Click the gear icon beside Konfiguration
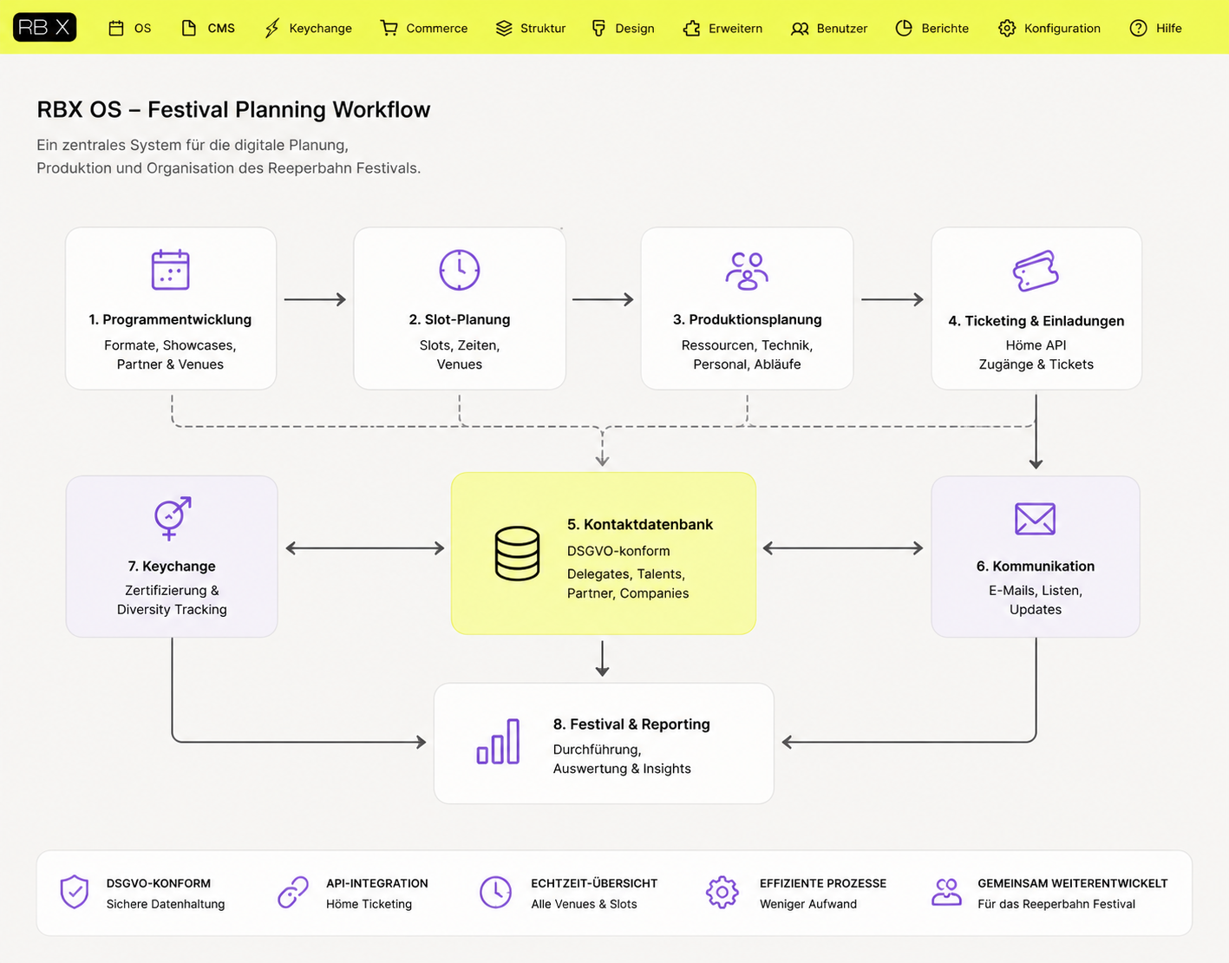Viewport: 1229px width, 963px height. click(x=1006, y=28)
